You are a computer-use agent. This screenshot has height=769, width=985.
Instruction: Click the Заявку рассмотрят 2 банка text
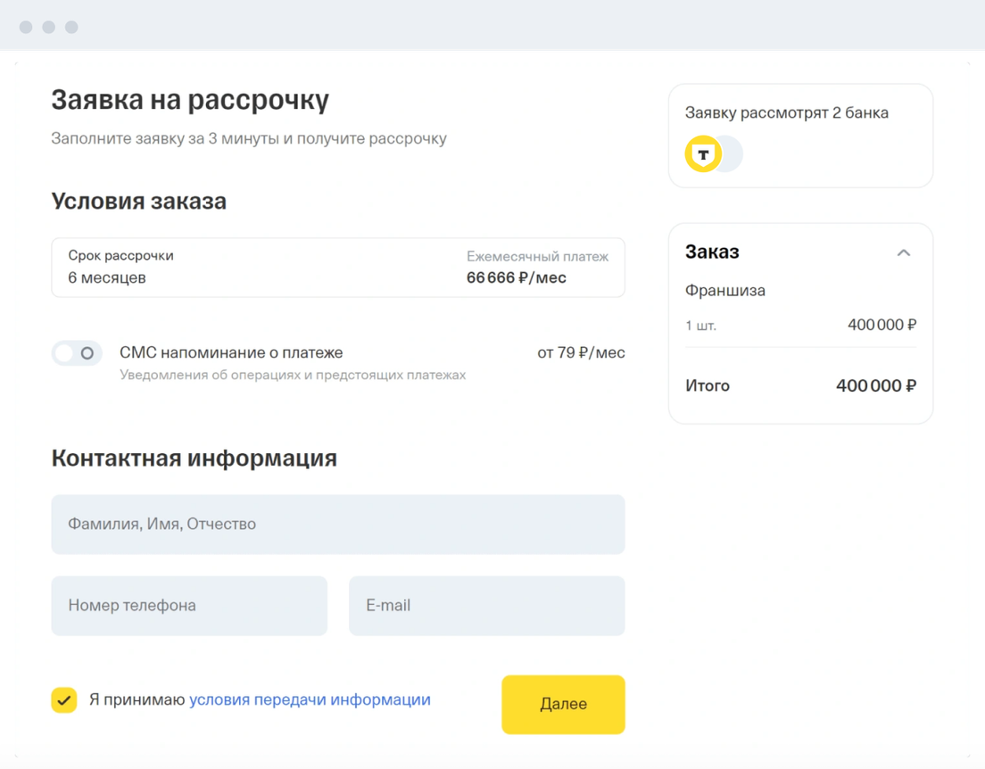click(786, 113)
